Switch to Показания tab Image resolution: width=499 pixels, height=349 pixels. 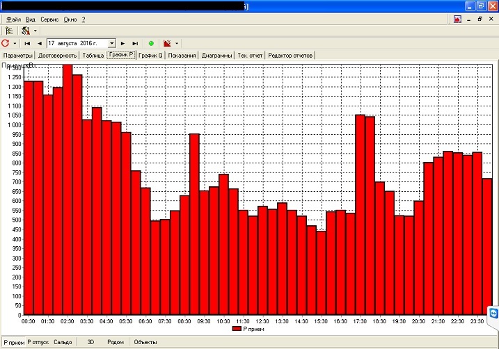click(182, 56)
